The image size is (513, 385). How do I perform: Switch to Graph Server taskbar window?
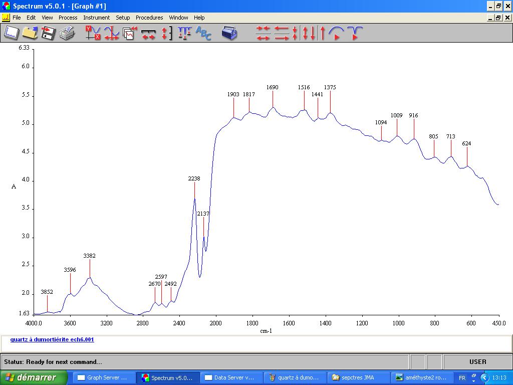point(104,377)
